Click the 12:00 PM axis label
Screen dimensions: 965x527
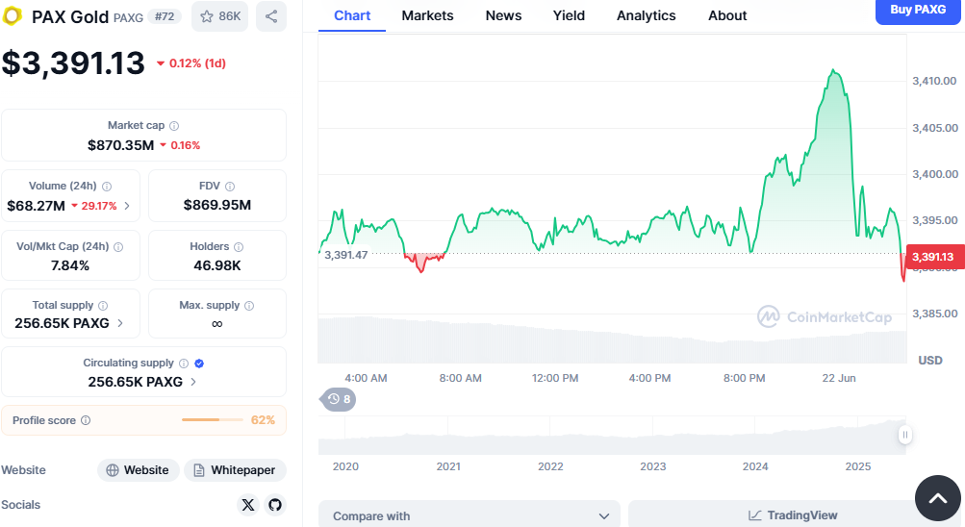555,378
